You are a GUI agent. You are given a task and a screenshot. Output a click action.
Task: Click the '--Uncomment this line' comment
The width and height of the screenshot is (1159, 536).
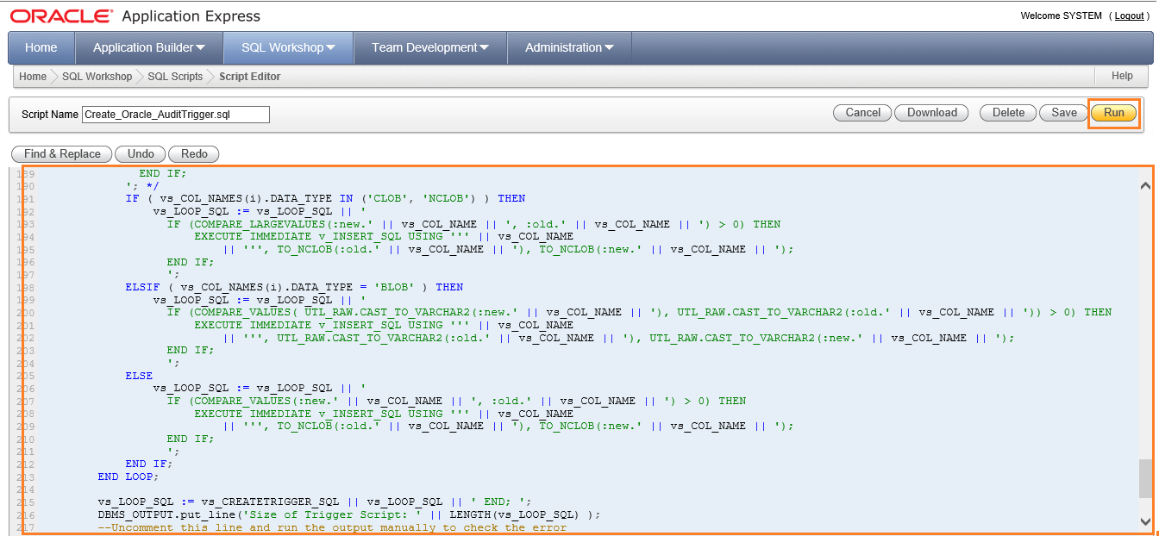click(x=332, y=527)
